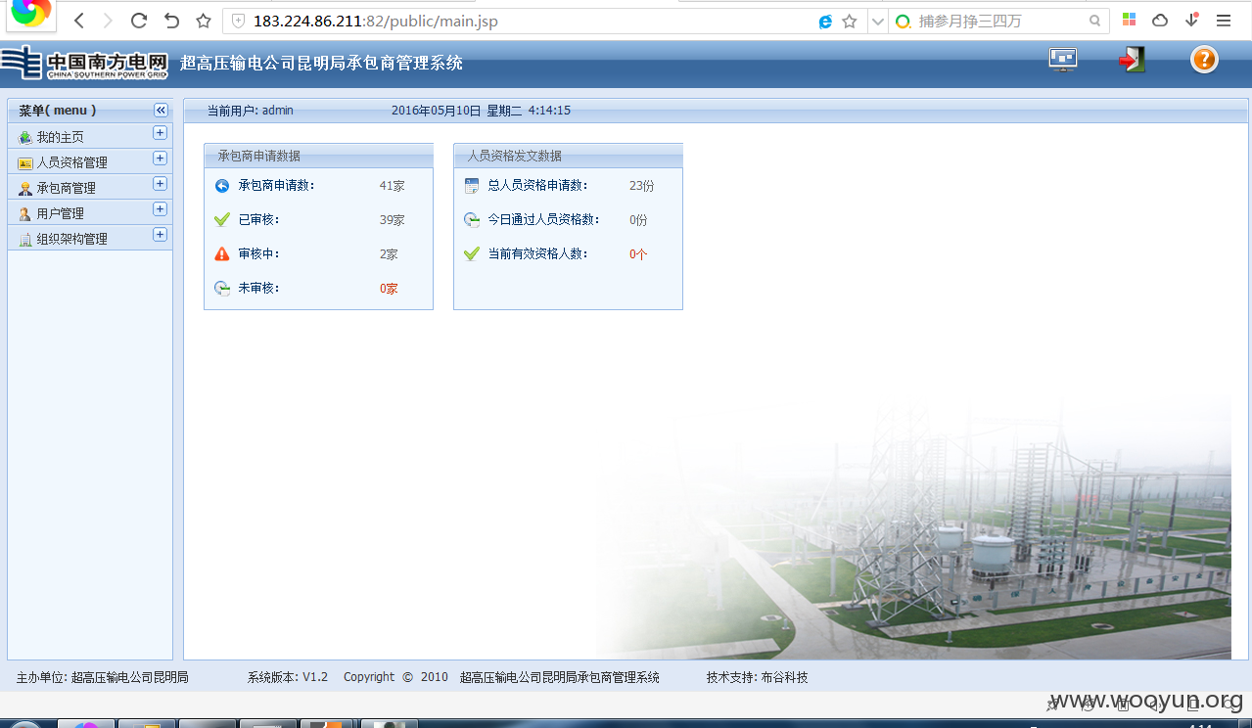The height and width of the screenshot is (728, 1252).
Task: Click the 人员资格管理 ID card icon
Action: (x=25, y=162)
